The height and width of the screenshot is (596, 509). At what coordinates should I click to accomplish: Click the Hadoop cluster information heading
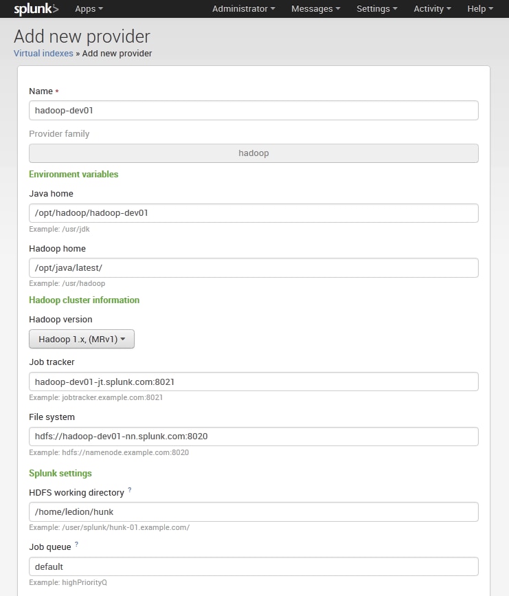(84, 300)
